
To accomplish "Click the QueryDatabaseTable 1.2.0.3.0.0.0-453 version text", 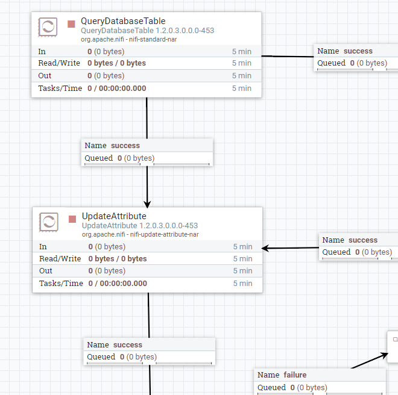I will pos(148,31).
